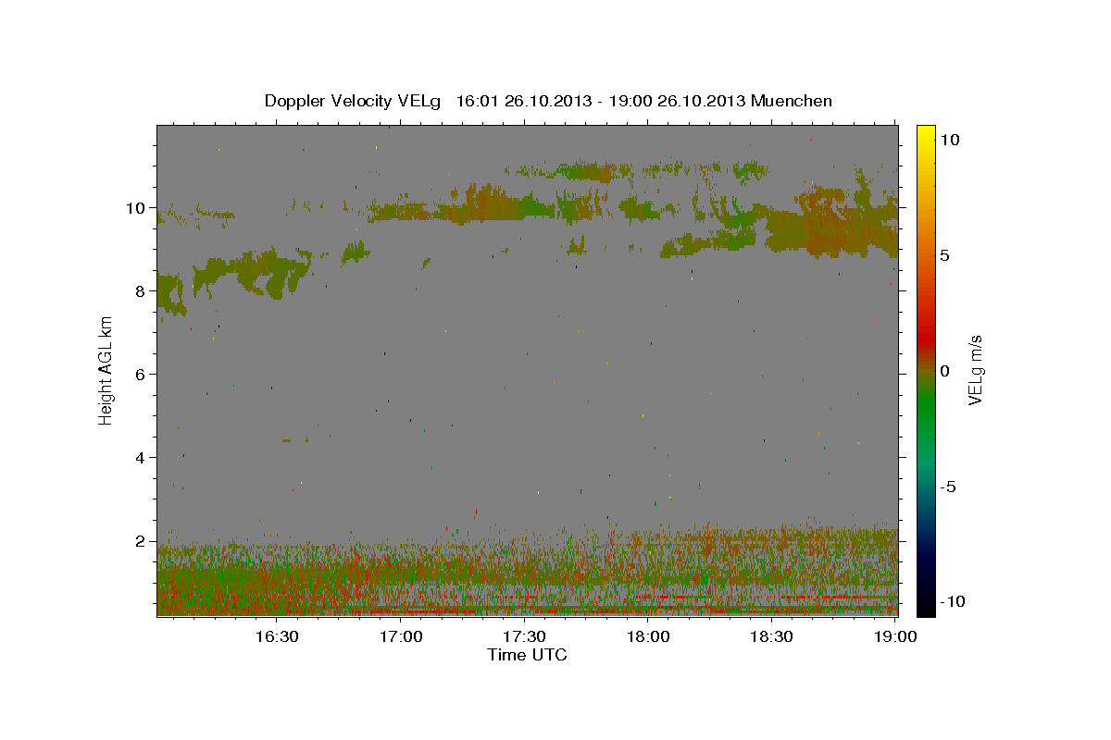Click the '18:30' time axis label

(771, 636)
